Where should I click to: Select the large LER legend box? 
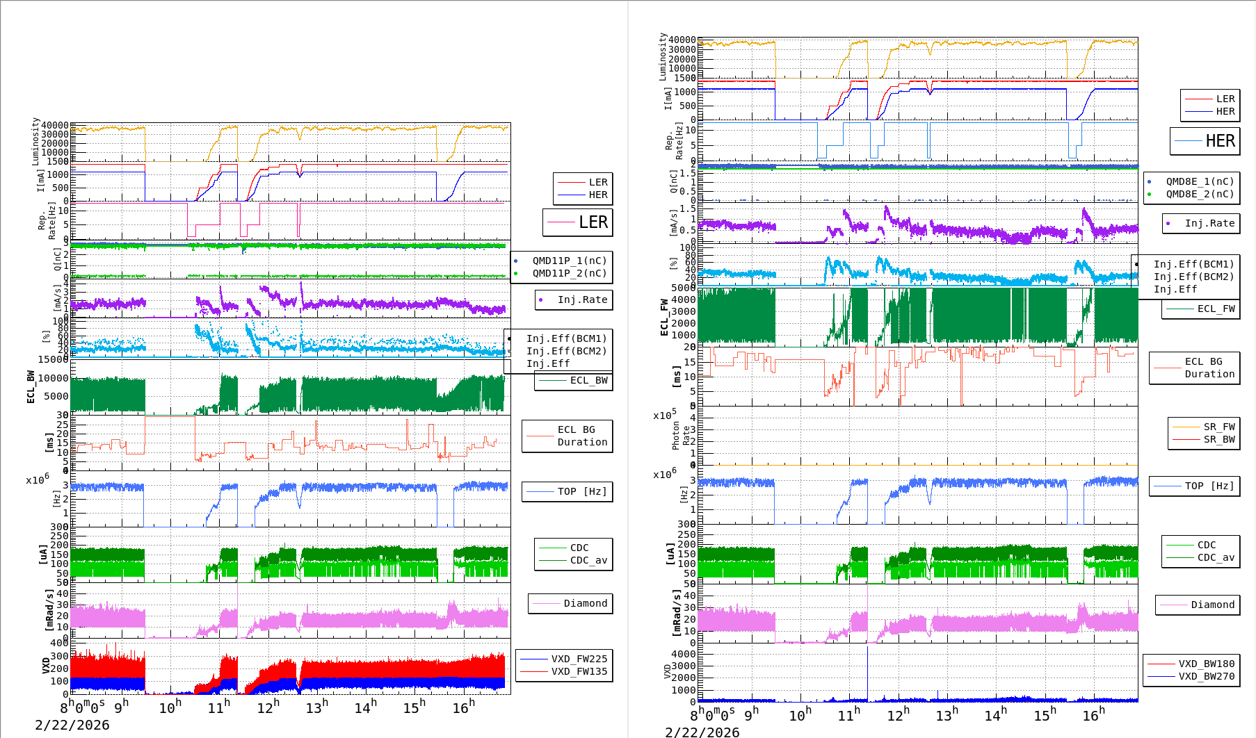577,222
